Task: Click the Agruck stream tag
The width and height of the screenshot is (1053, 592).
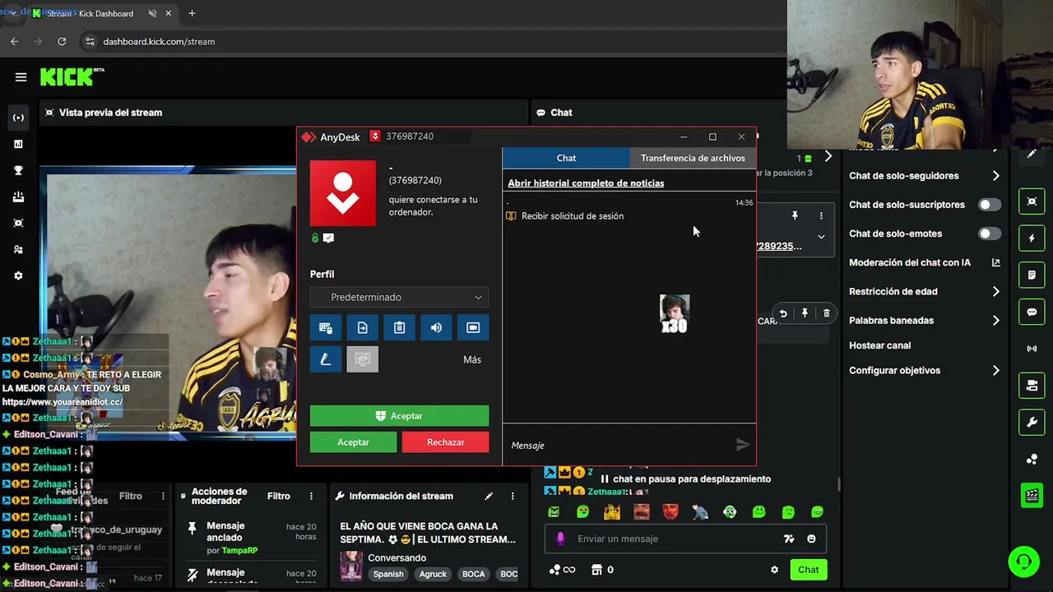Action: [x=433, y=574]
